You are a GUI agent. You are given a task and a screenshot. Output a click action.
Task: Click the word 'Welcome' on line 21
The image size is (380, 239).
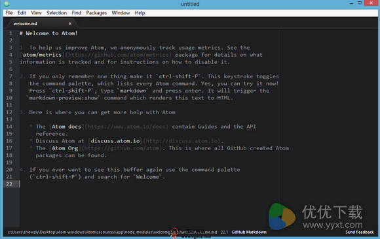pyautogui.click(x=147, y=177)
